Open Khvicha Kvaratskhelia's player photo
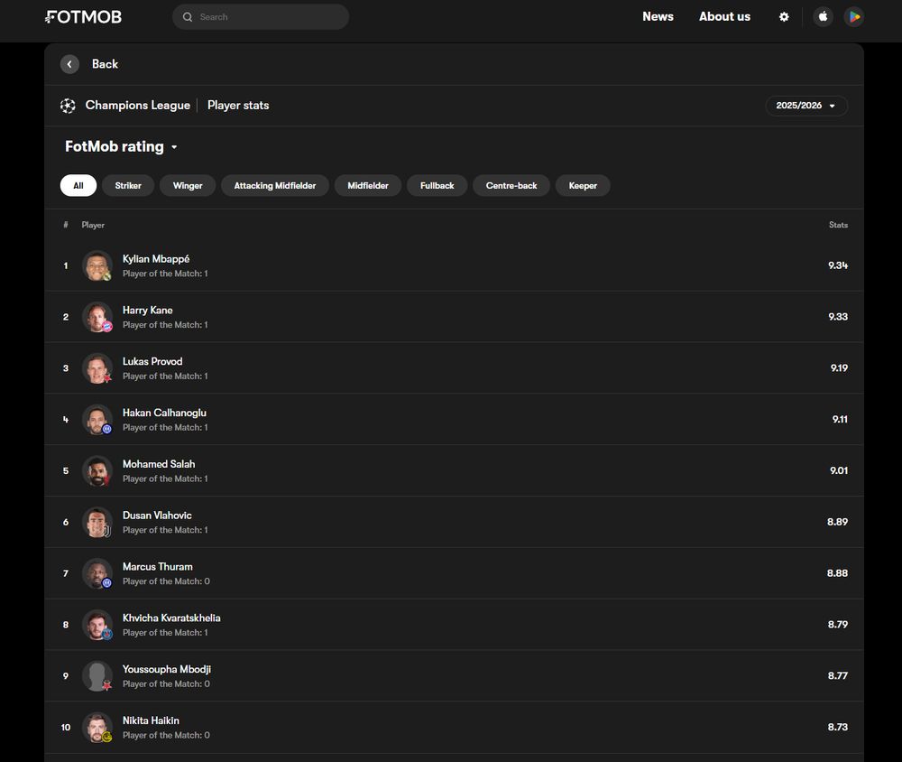Image resolution: width=902 pixels, height=762 pixels. (x=97, y=625)
